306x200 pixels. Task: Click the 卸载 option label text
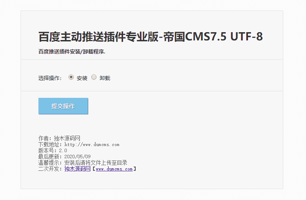click(105, 78)
